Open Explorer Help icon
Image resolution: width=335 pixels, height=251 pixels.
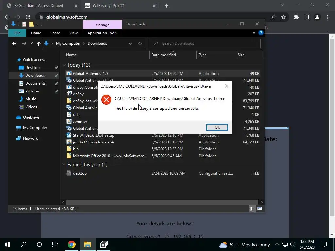click(261, 33)
